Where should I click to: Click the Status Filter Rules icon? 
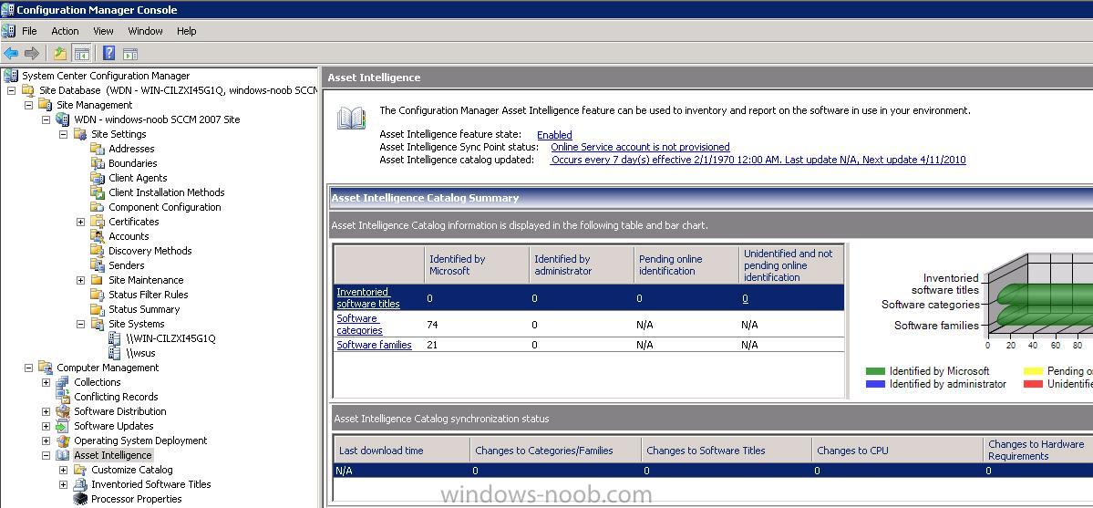coord(97,295)
